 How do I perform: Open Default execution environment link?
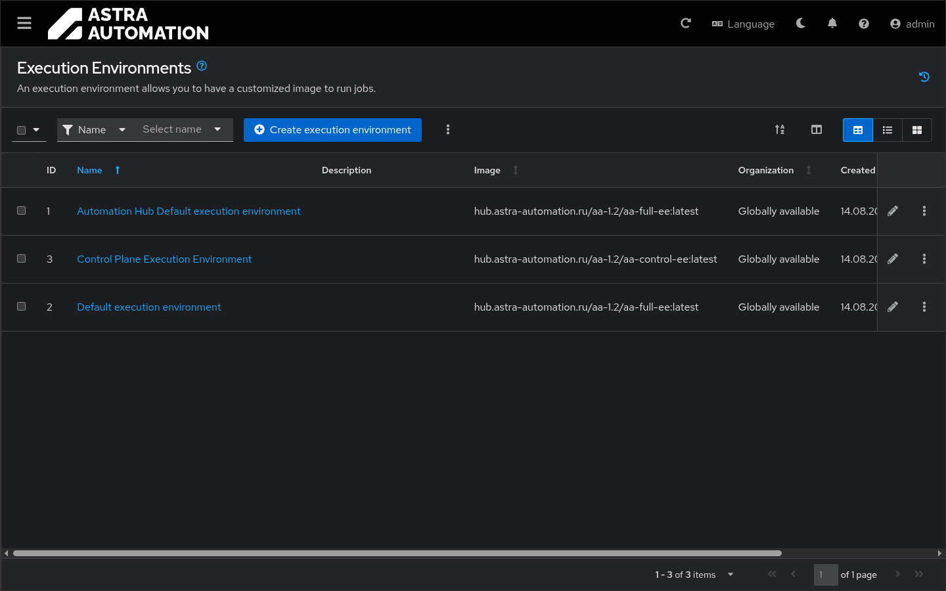[x=149, y=307]
